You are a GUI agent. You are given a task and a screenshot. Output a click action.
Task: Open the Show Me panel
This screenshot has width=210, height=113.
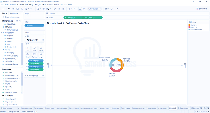point(202,9)
